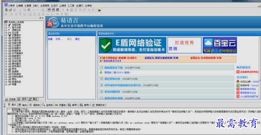This screenshot has height=135, width=261.
Task: Expand the 文本操作 tree node
Action: [6, 46]
